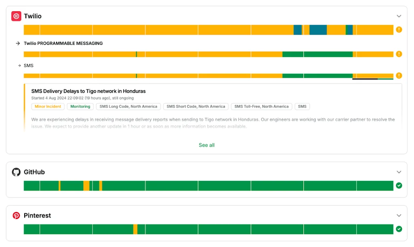414x247 pixels.
Task: Click SMS Short Code, North America tag
Action: [x=196, y=106]
